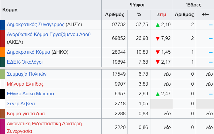Image resolution: width=214 pixels, height=134 pixels.
Task: Click green up arrow next to 2,10
Action: pos(158,25)
